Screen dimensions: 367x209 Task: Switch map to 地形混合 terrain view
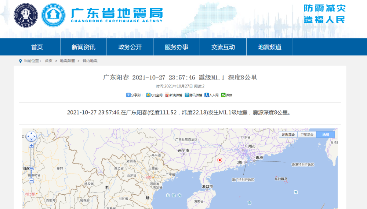click(x=288, y=134)
